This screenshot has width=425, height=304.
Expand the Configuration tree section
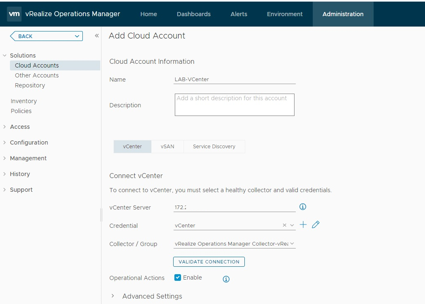coord(5,142)
